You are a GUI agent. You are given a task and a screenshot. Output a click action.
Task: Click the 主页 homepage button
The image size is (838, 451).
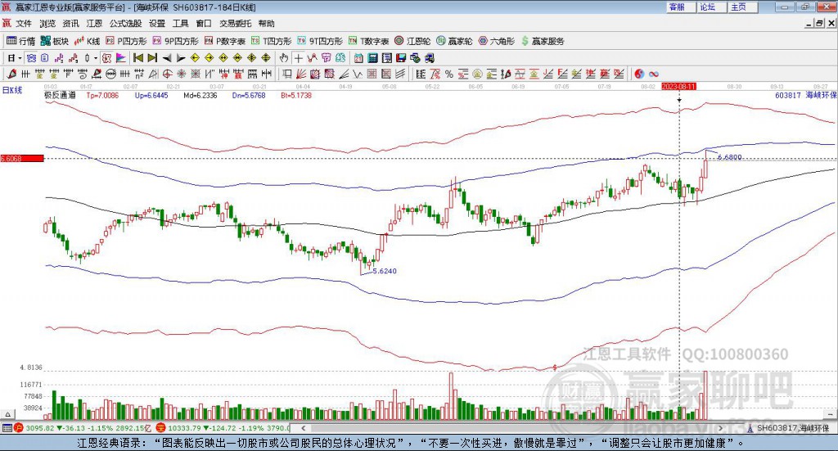[742, 7]
